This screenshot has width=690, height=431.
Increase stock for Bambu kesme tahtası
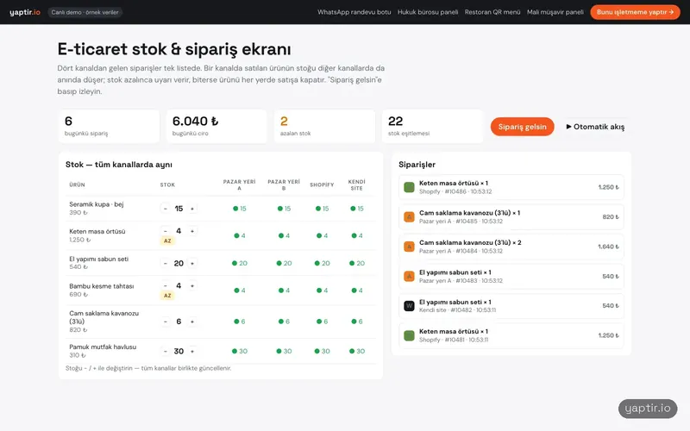tap(192, 286)
